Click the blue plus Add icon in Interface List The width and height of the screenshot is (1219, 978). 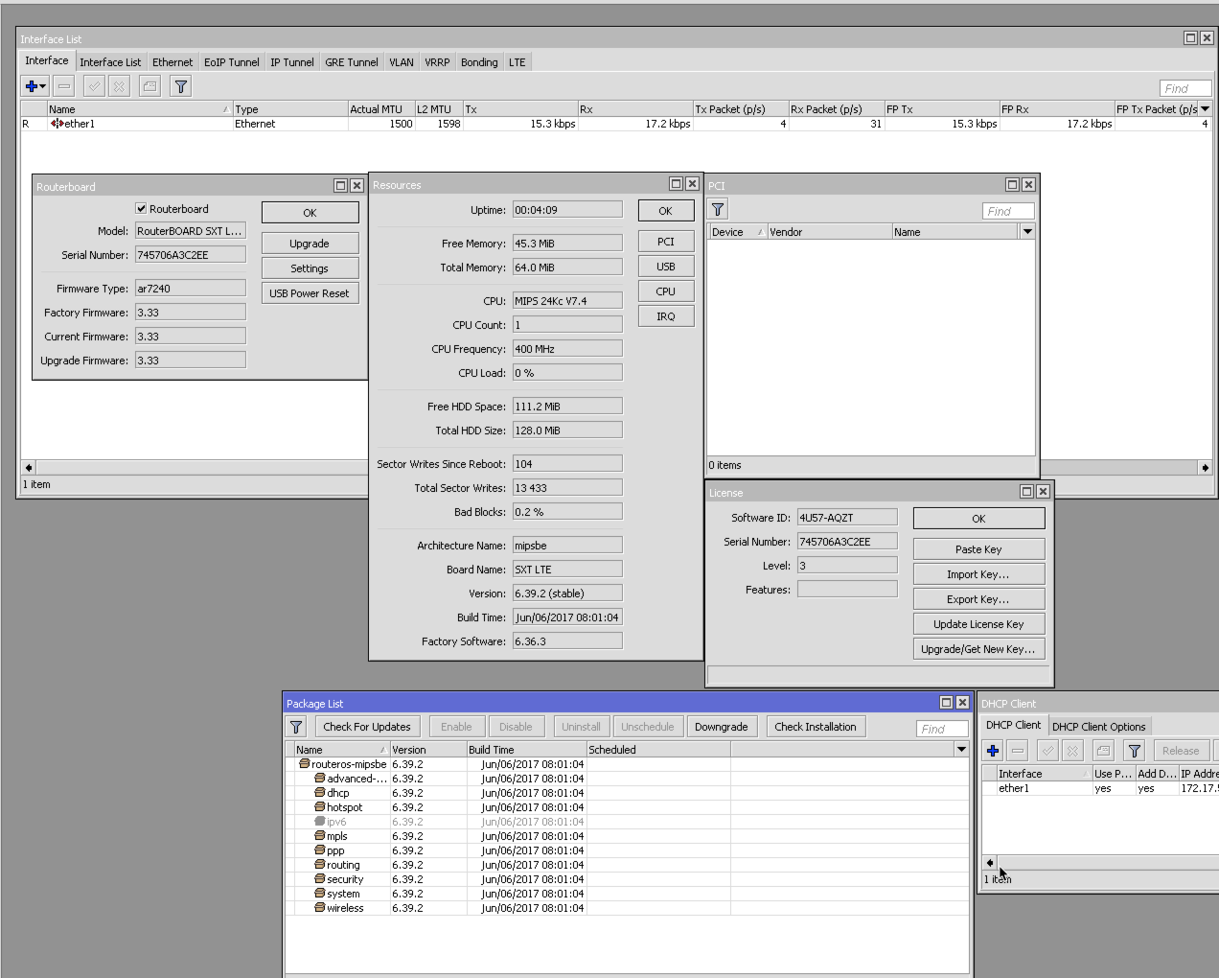pyautogui.click(x=32, y=86)
